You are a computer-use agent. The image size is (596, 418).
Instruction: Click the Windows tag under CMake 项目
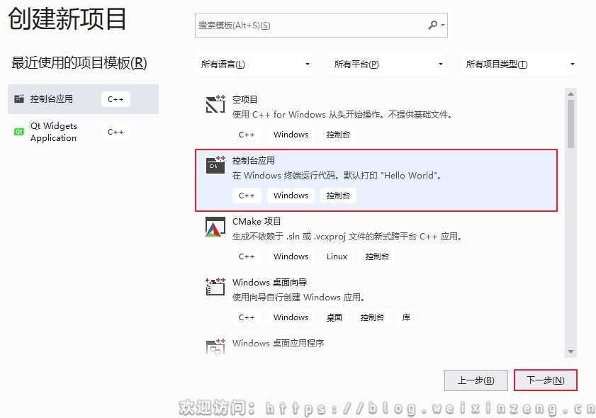pyautogui.click(x=291, y=256)
